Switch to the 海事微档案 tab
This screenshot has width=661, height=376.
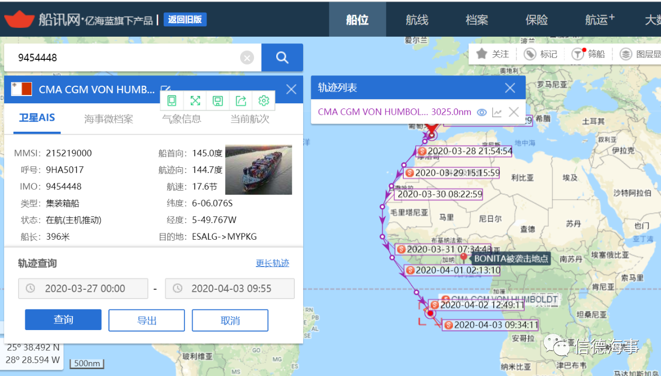click(x=108, y=119)
